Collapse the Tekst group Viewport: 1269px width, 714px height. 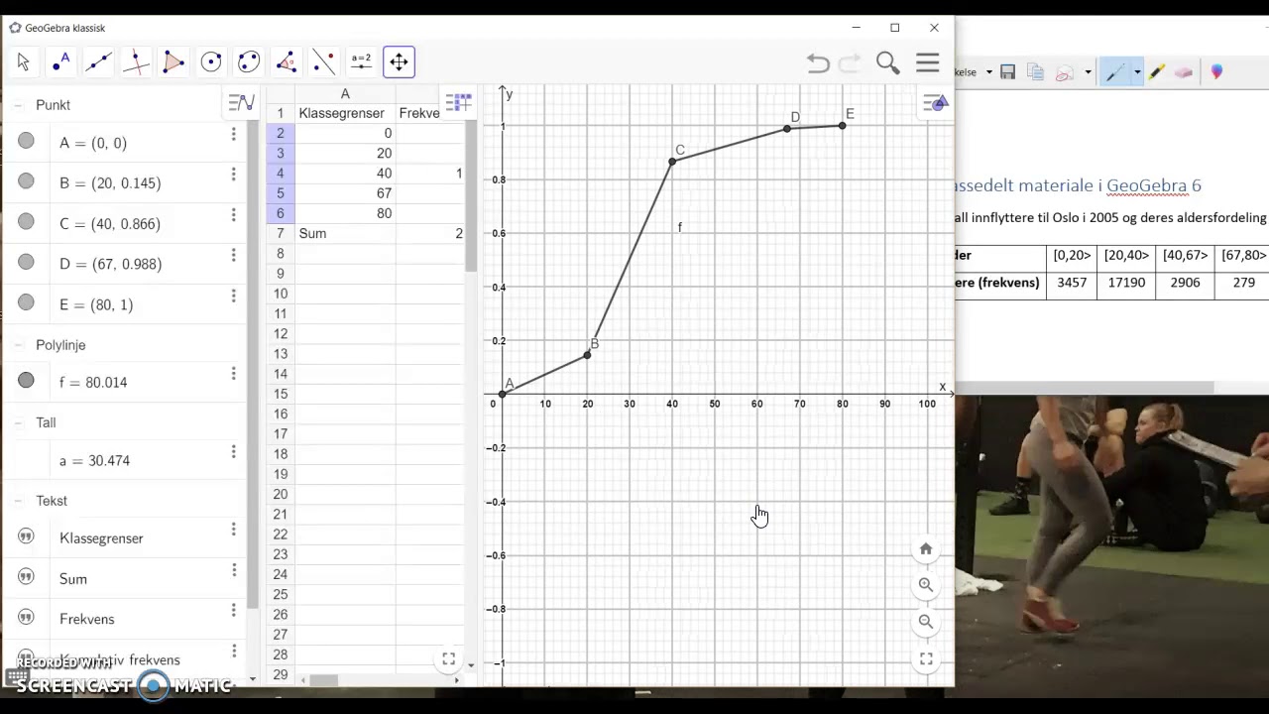(19, 501)
